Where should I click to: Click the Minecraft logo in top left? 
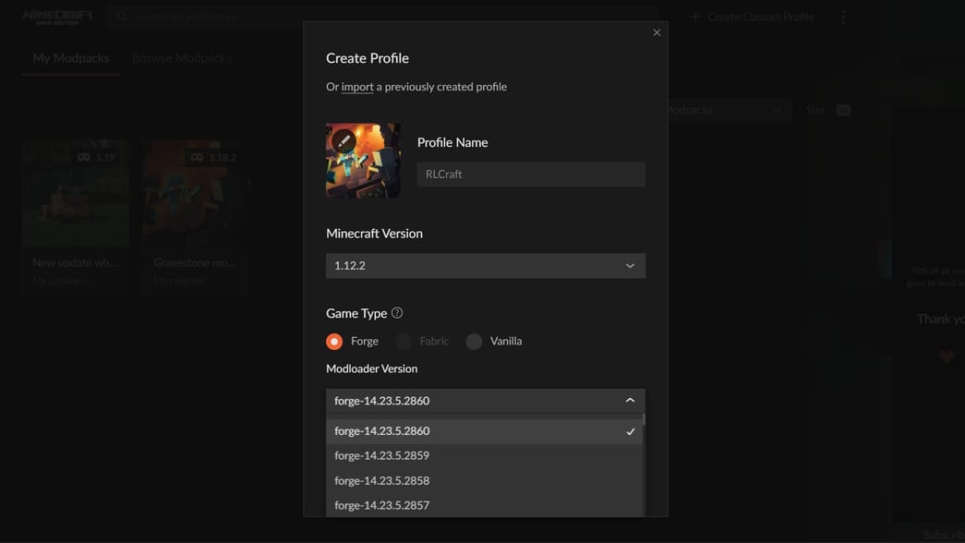57,17
